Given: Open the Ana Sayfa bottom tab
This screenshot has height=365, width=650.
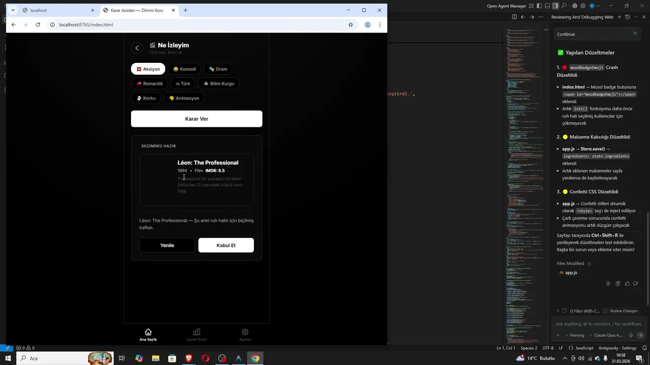Looking at the screenshot, I should (x=148, y=335).
